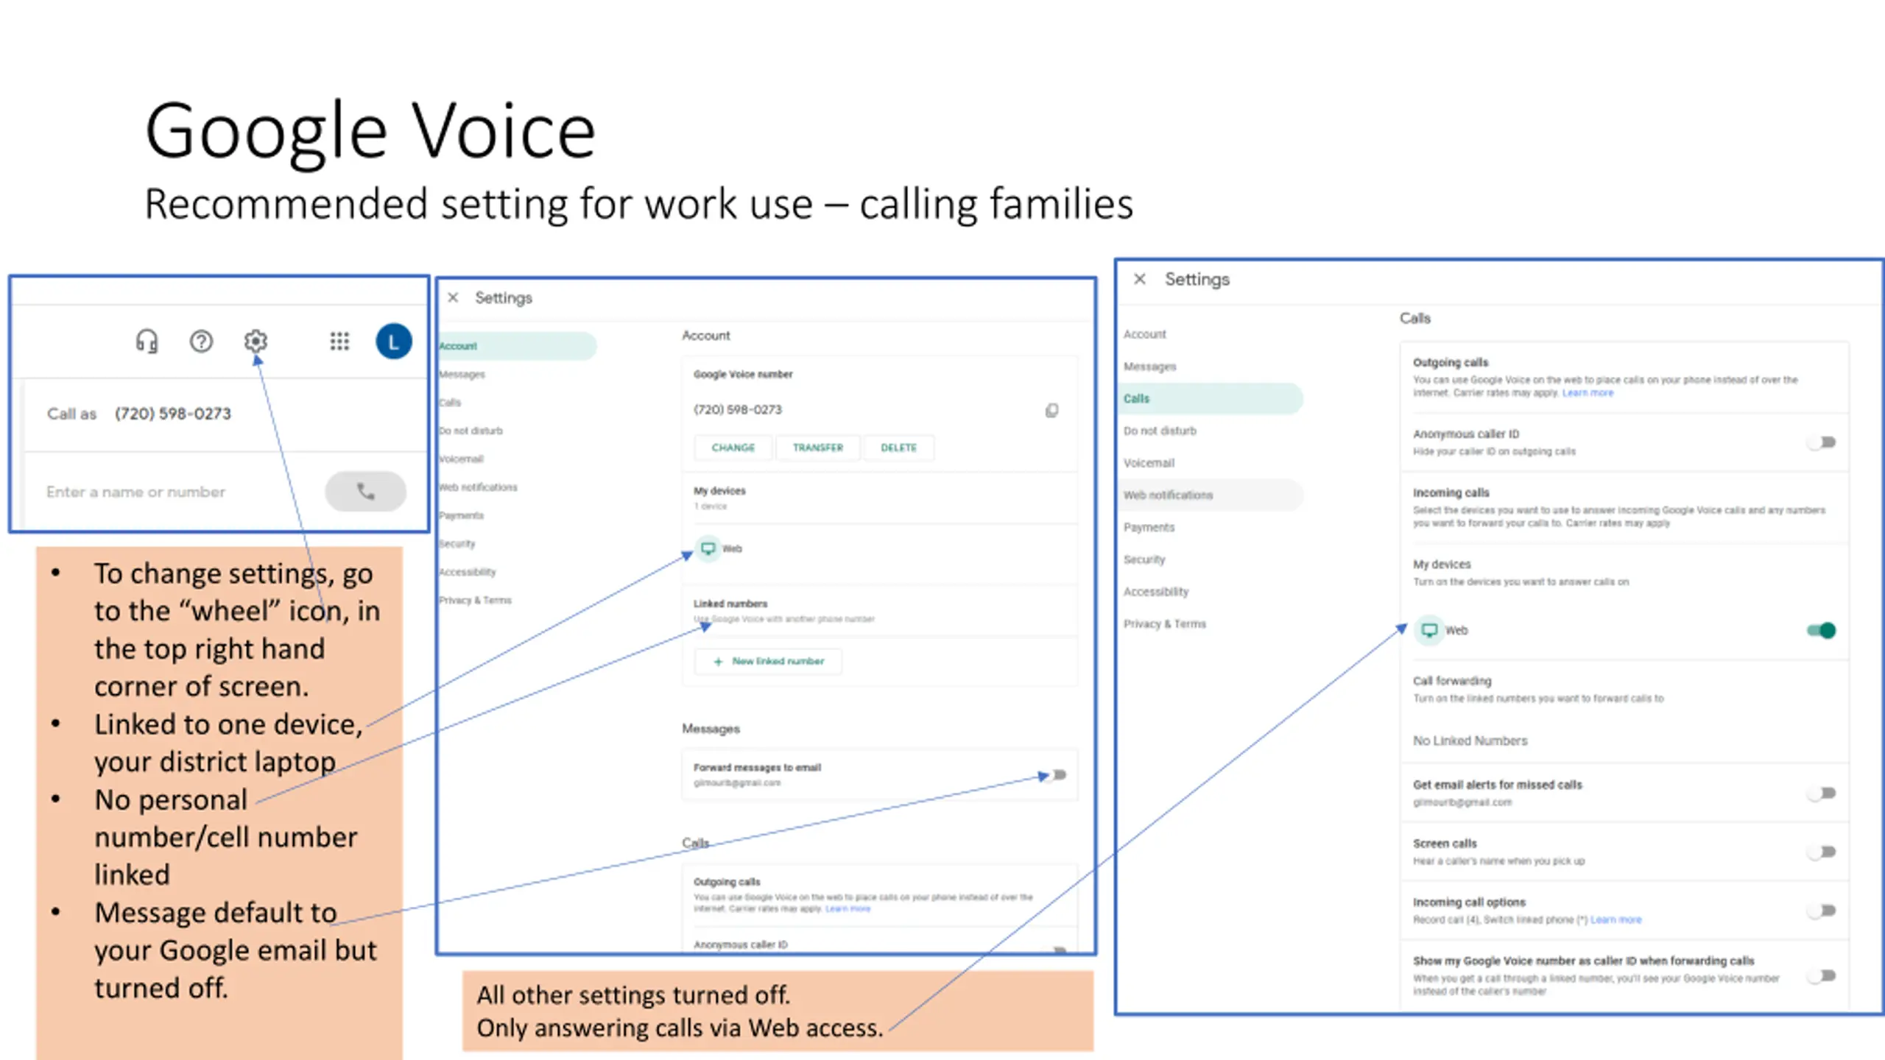Click the Web device monitor icon under Calls

1428,630
